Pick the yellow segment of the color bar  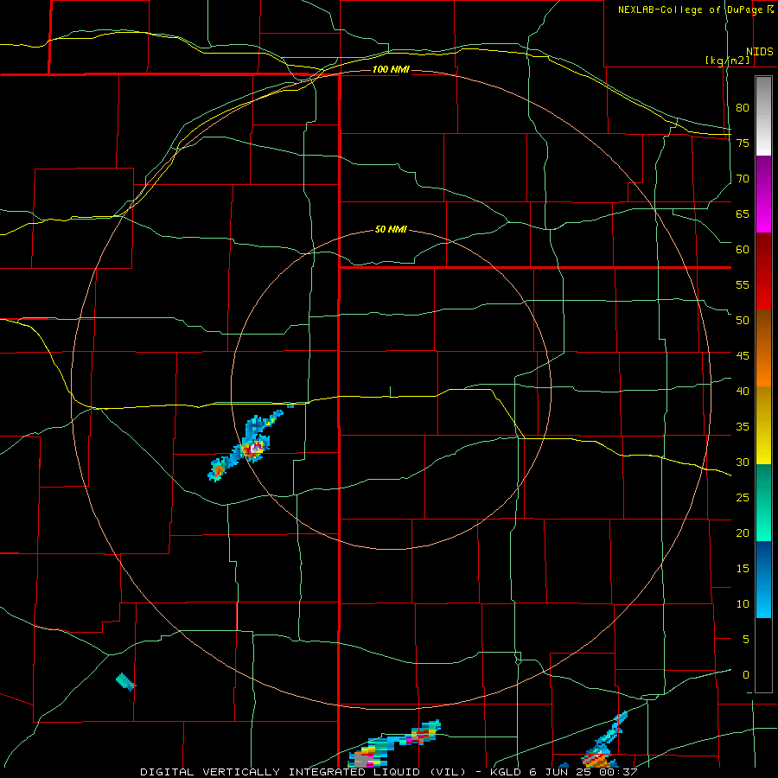(x=763, y=425)
